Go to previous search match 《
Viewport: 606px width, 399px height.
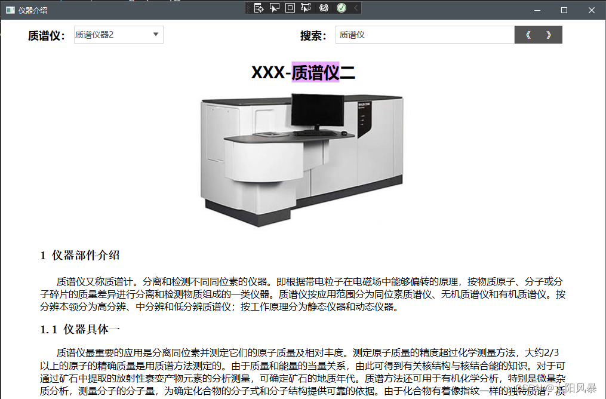(x=528, y=35)
